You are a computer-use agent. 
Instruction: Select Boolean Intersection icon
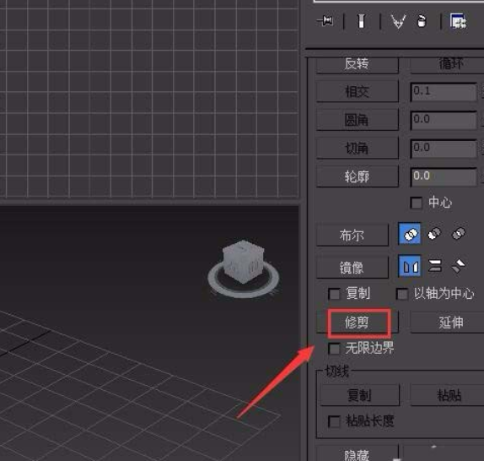(459, 234)
